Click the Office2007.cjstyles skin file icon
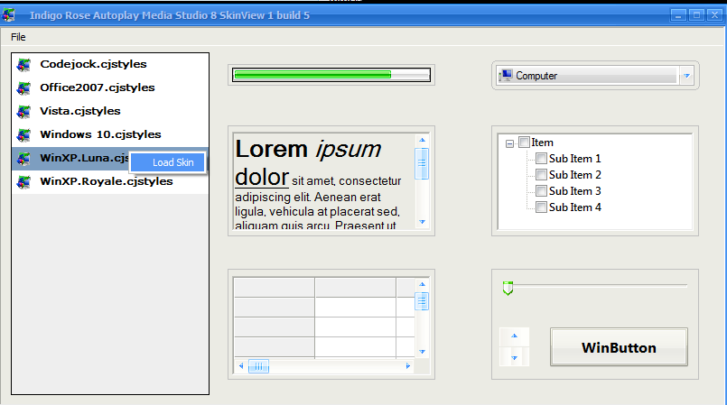Viewport: 727px width, 405px height. tap(23, 87)
